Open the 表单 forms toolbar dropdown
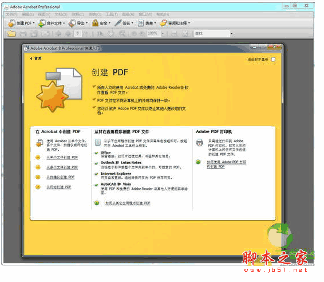Screen dimensions: 324x282 (x=147, y=23)
